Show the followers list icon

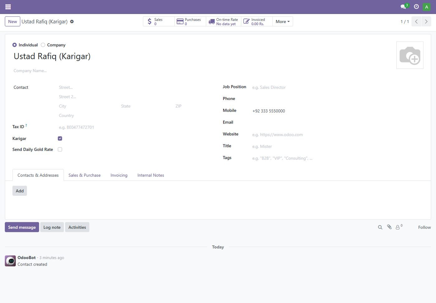click(x=399, y=227)
